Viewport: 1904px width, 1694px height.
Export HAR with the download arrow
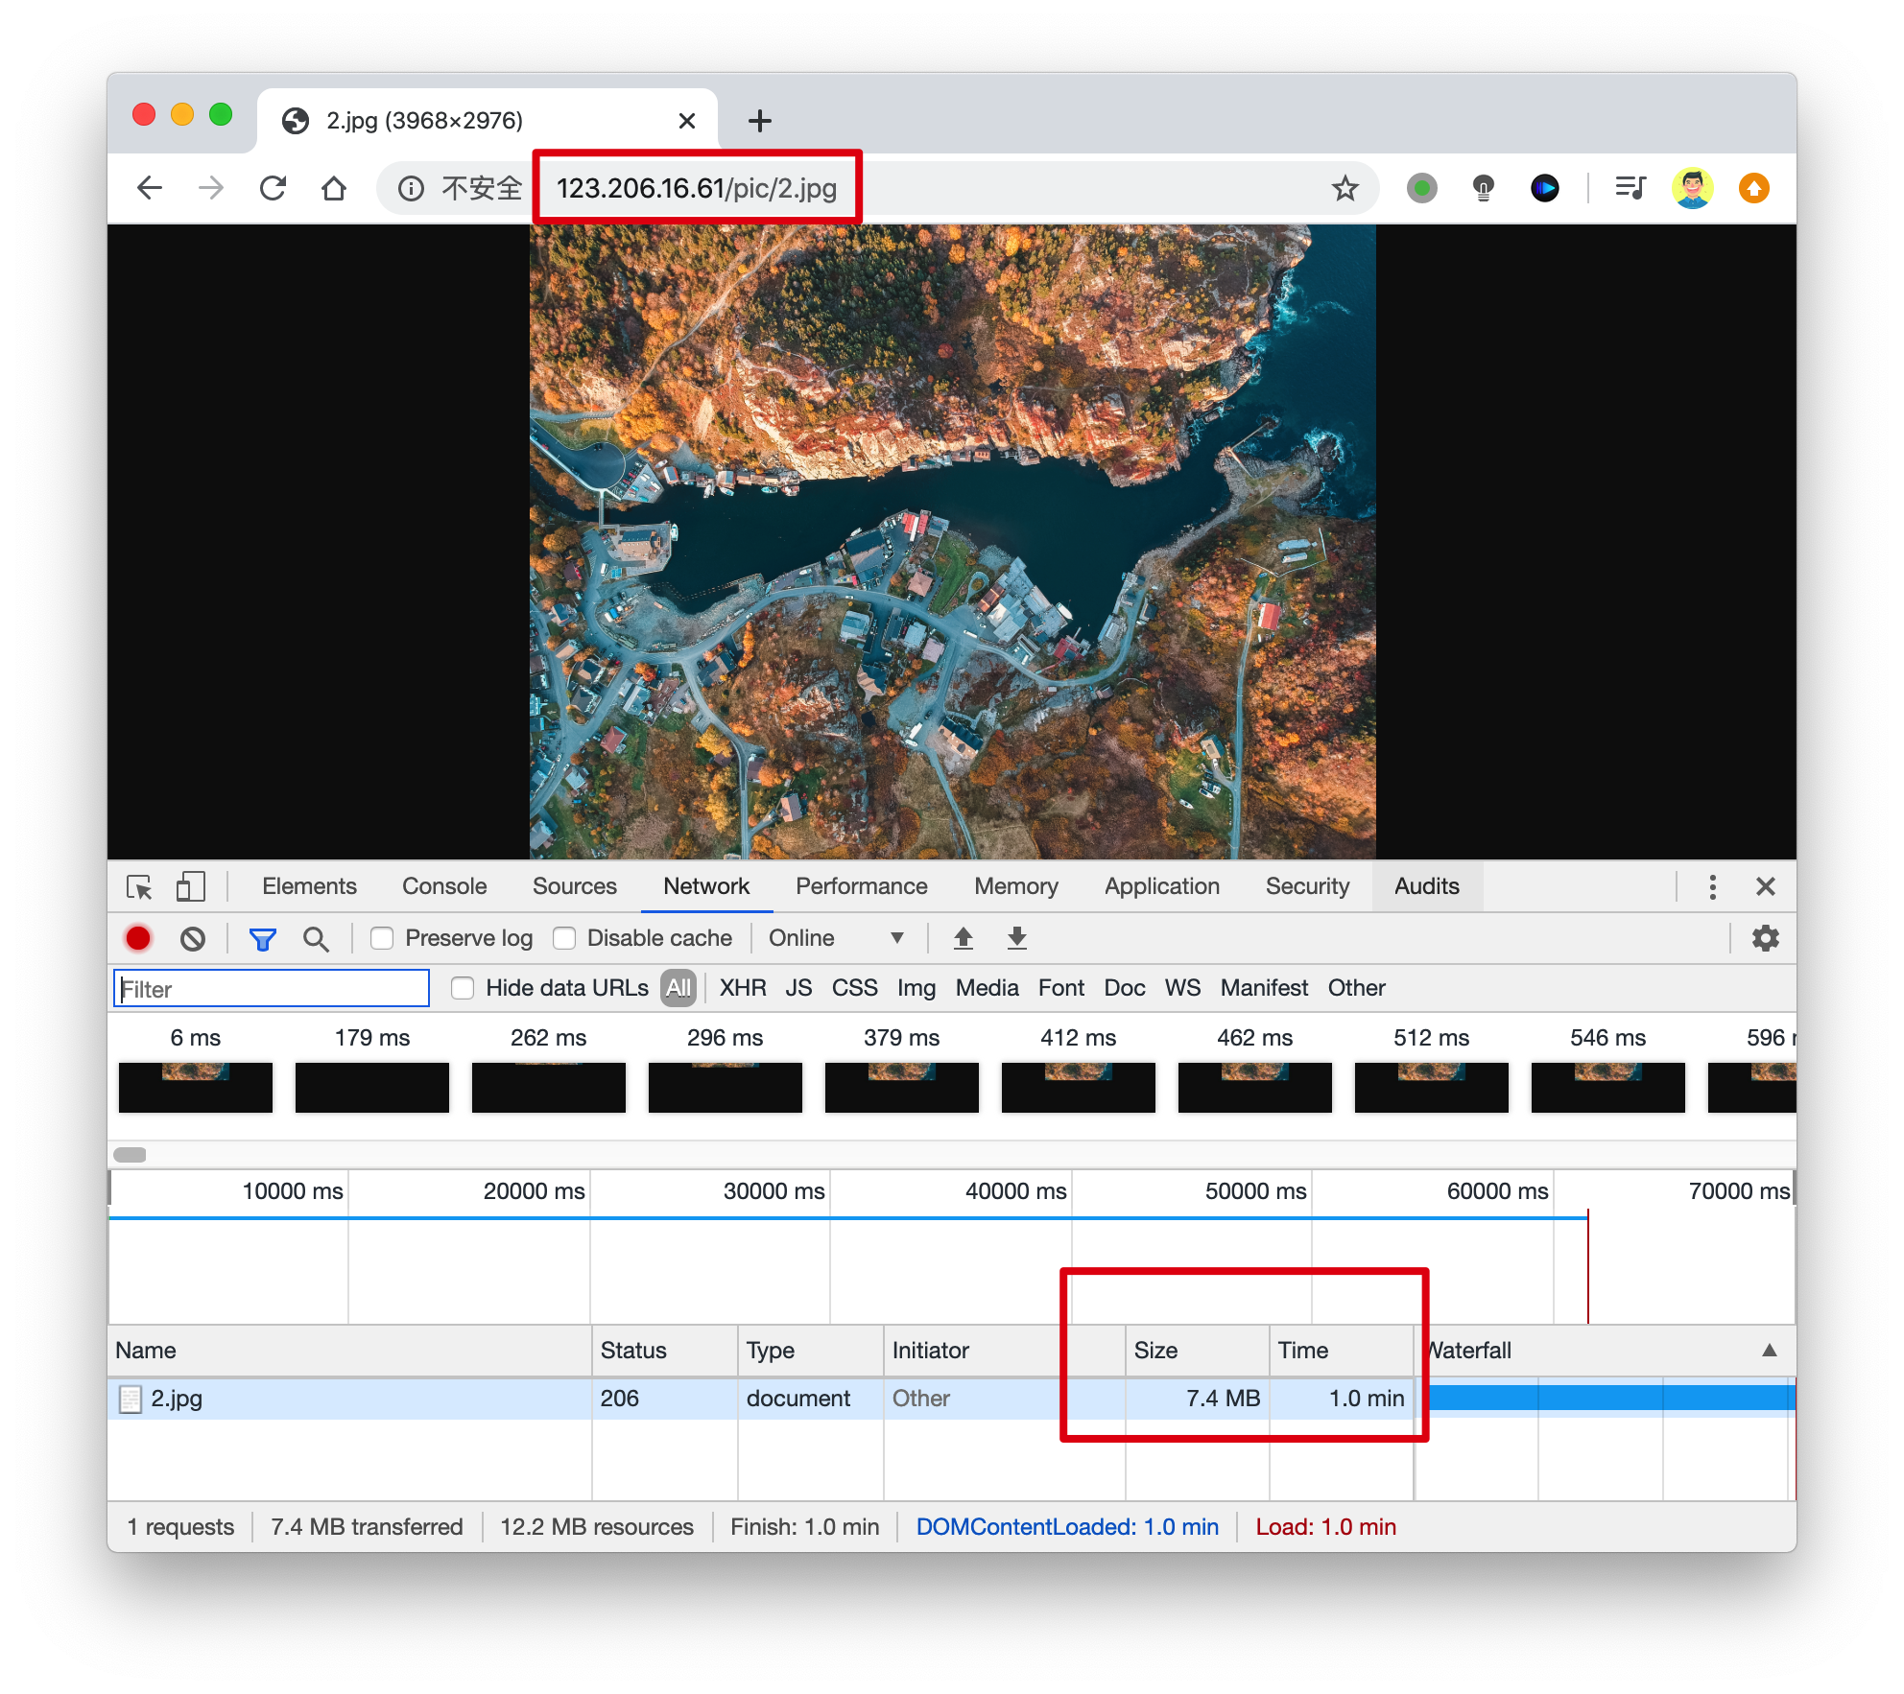point(1017,938)
